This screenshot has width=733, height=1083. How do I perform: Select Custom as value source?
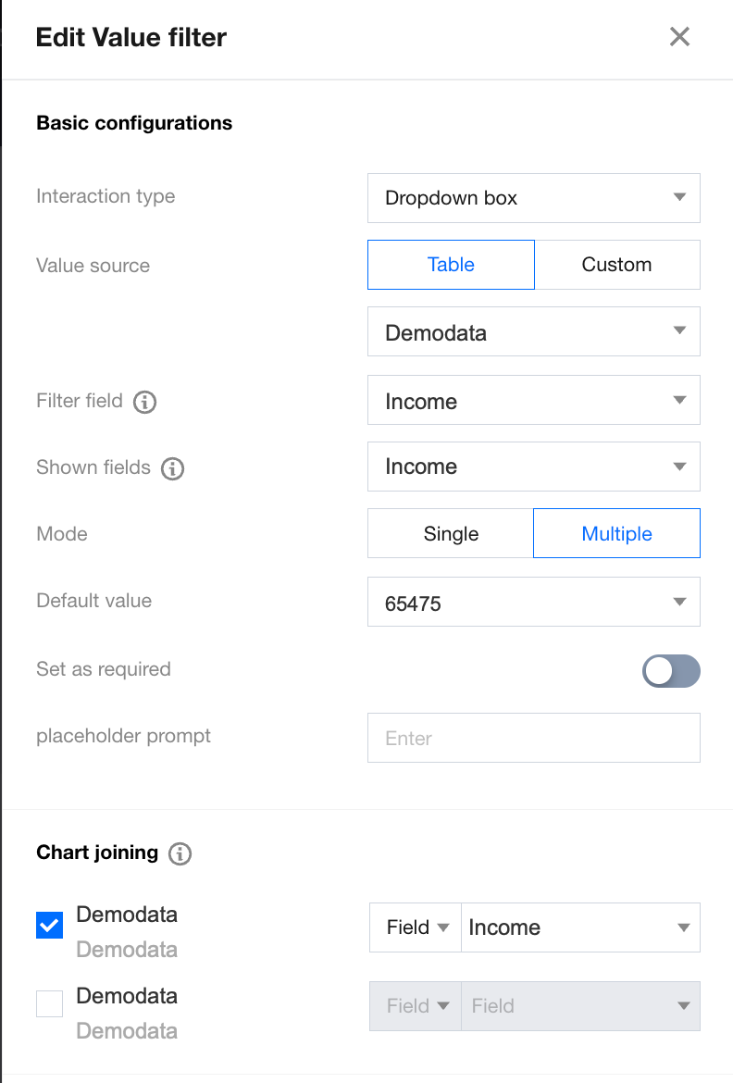pyautogui.click(x=617, y=265)
